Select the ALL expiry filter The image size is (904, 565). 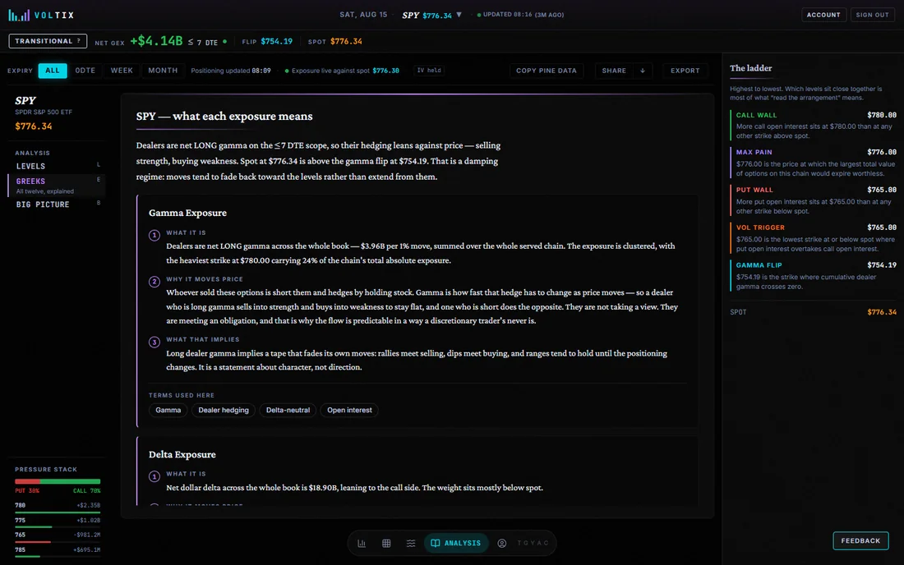[53, 71]
